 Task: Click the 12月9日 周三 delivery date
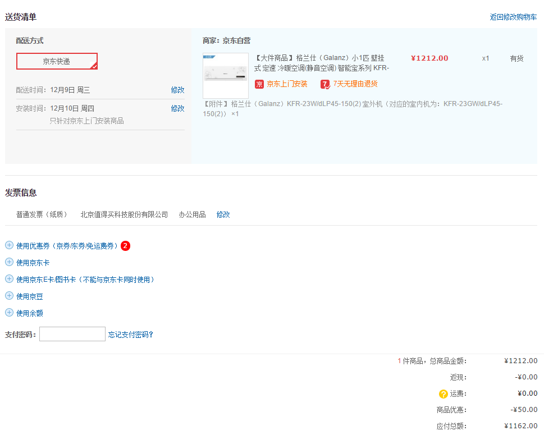[70, 90]
